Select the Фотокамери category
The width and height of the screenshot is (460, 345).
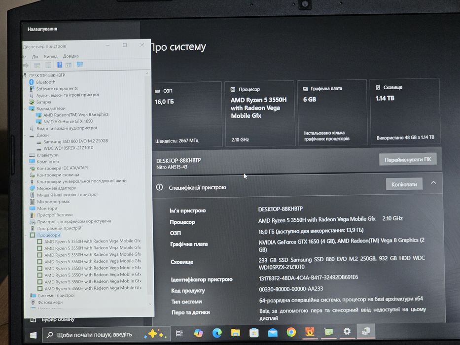(50, 302)
